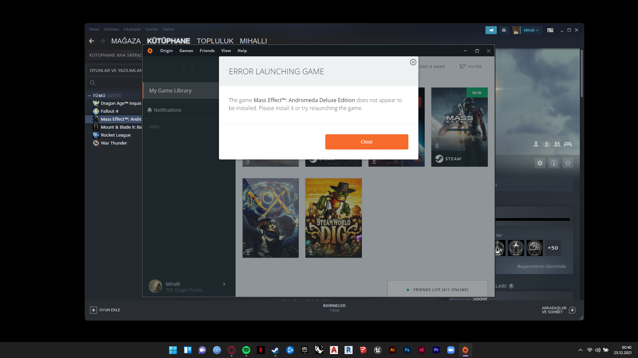Click the Steam announcements megaphone icon

[491, 30]
